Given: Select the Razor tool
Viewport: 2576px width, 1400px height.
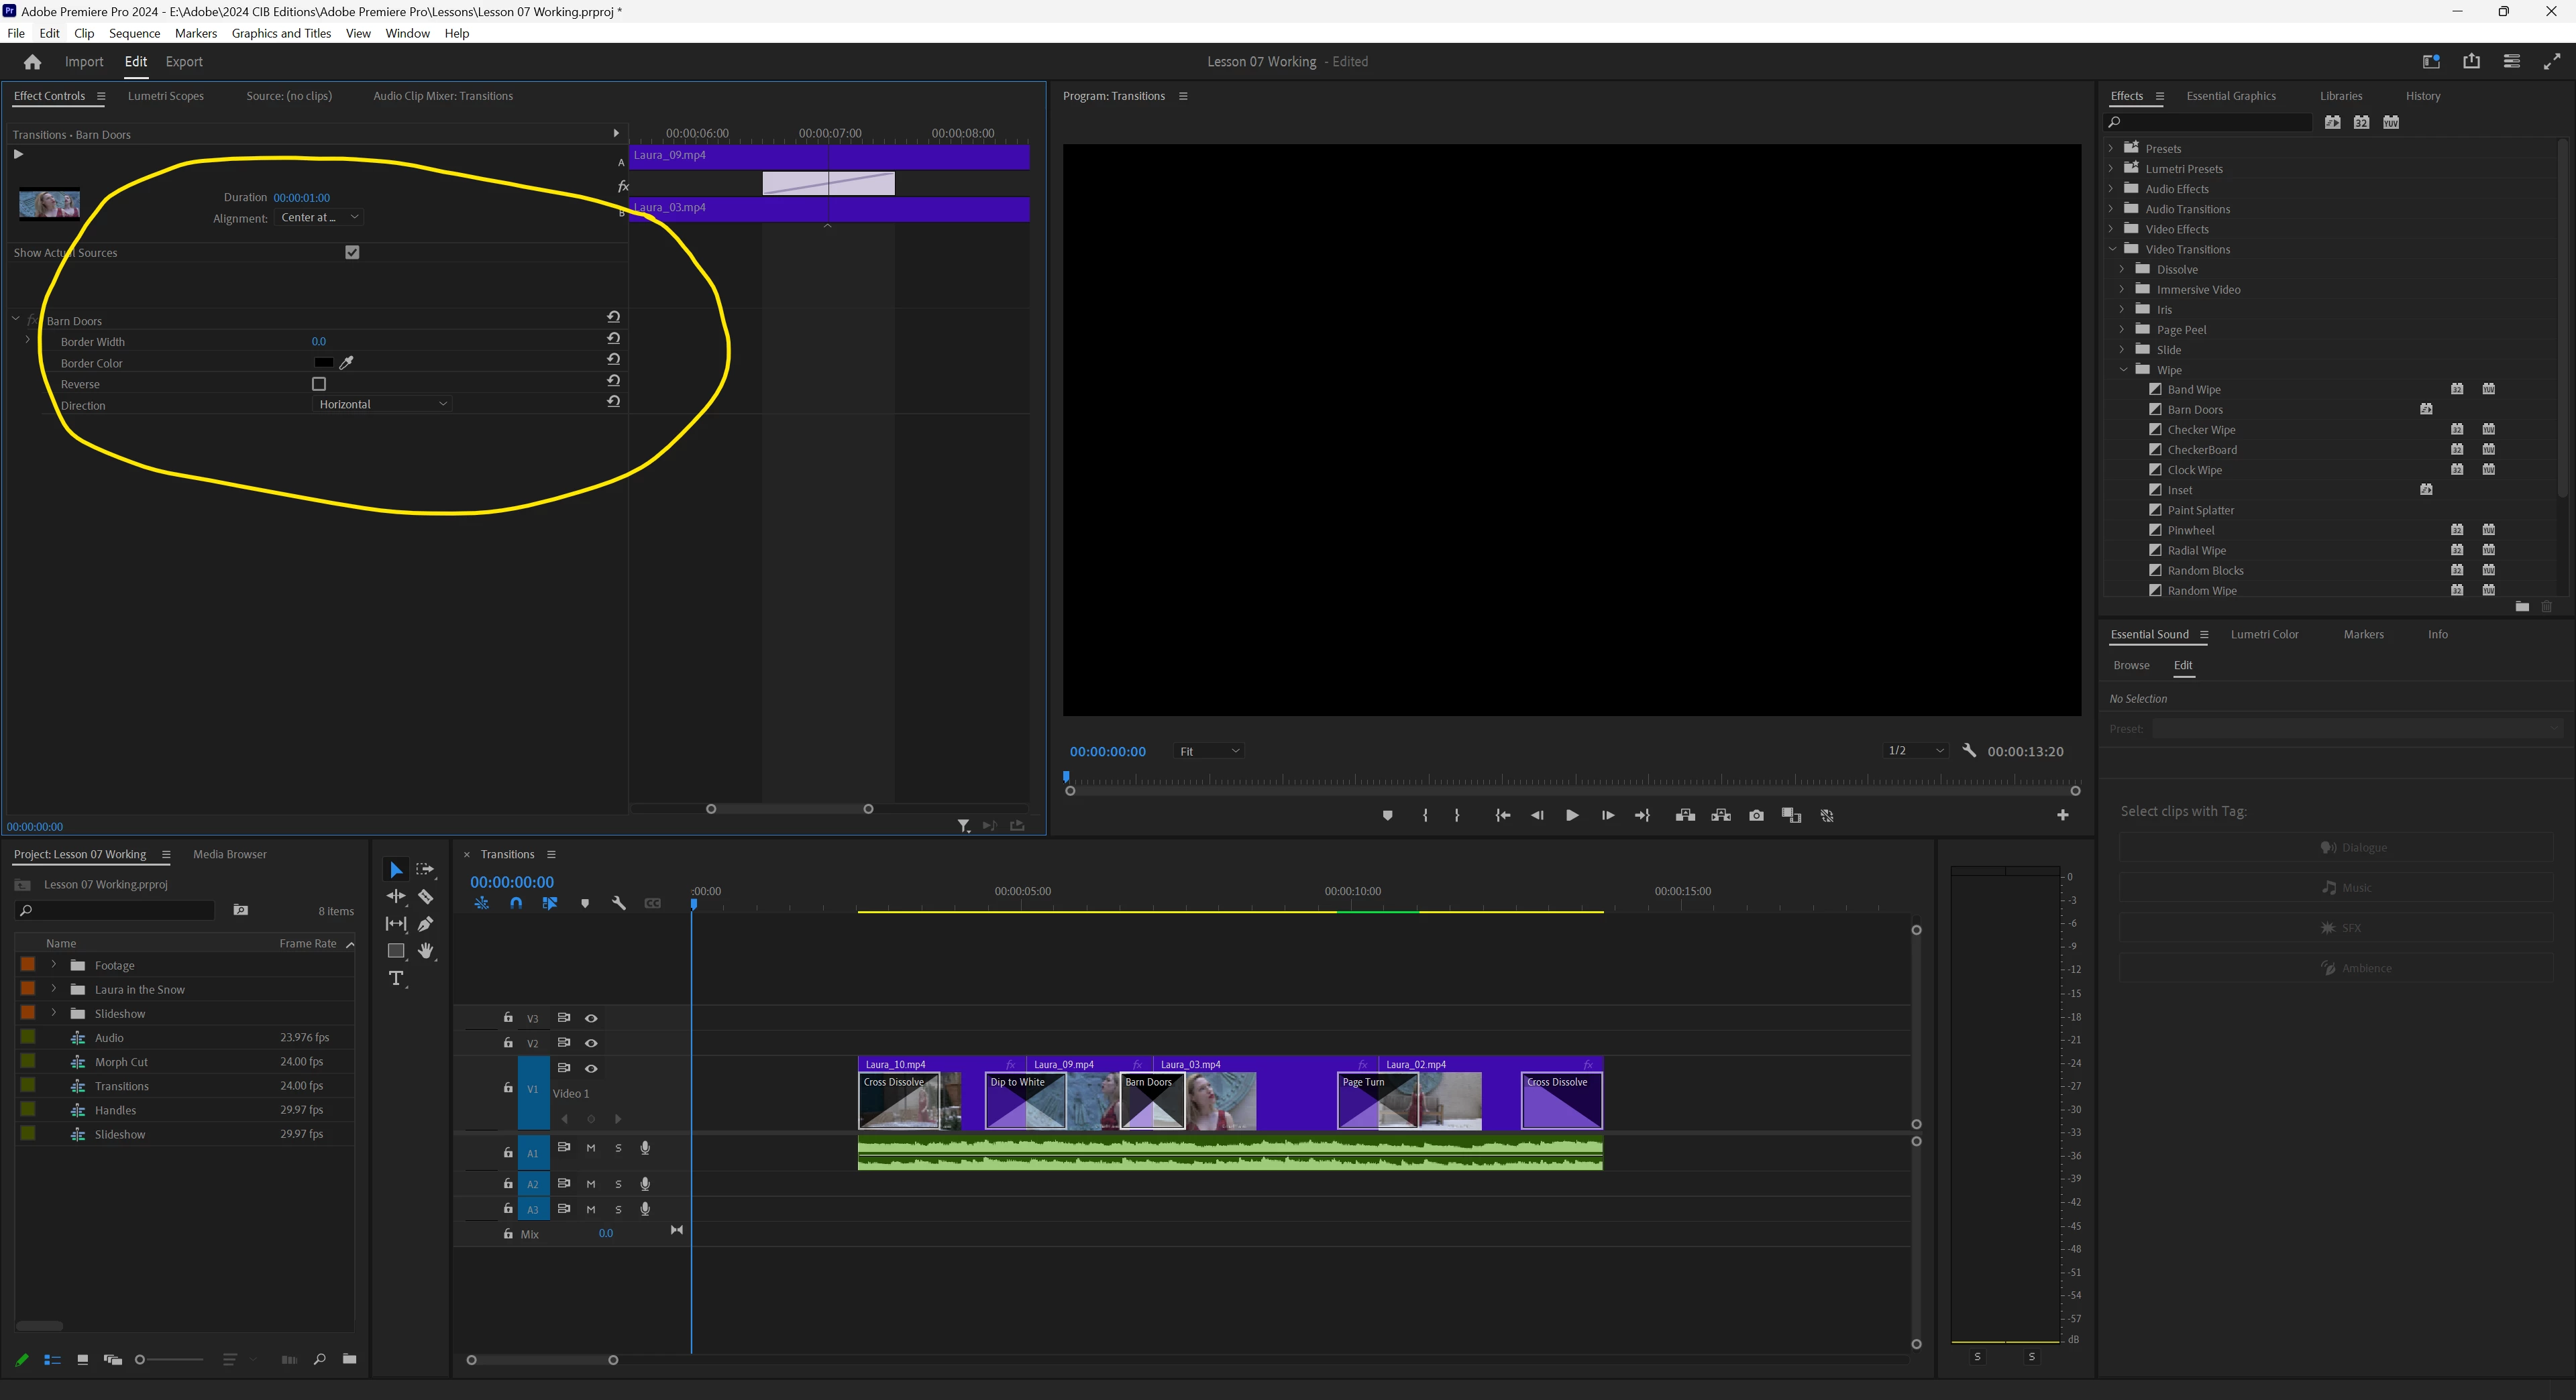Looking at the screenshot, I should point(425,896).
